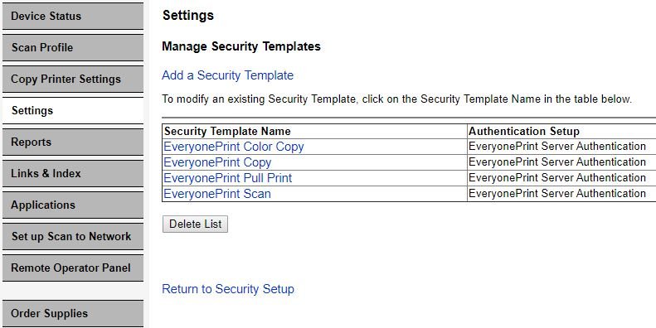Click the Delete List button
The width and height of the screenshot is (656, 328).
(196, 224)
